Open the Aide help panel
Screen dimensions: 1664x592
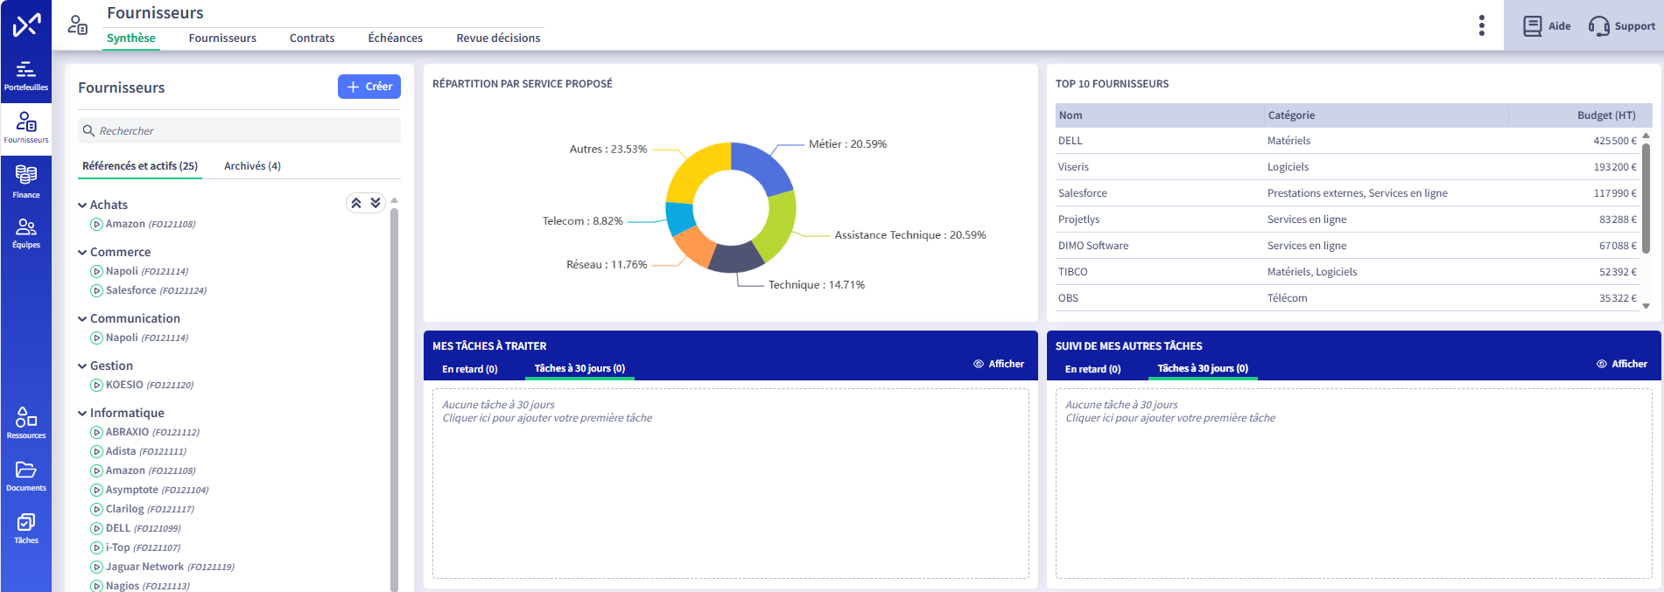click(1547, 26)
